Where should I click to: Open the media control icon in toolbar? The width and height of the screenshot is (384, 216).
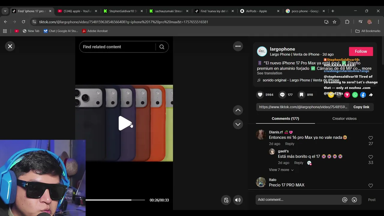click(x=360, y=22)
